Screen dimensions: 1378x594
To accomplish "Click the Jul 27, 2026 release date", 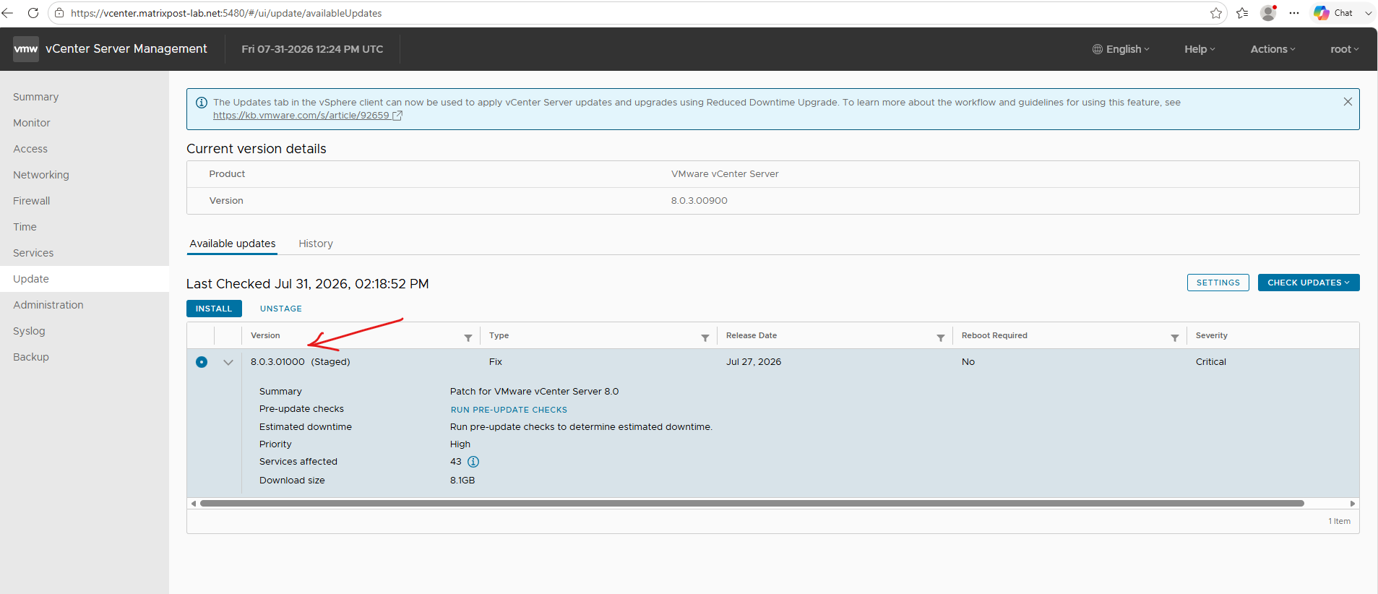I will pyautogui.click(x=754, y=362).
